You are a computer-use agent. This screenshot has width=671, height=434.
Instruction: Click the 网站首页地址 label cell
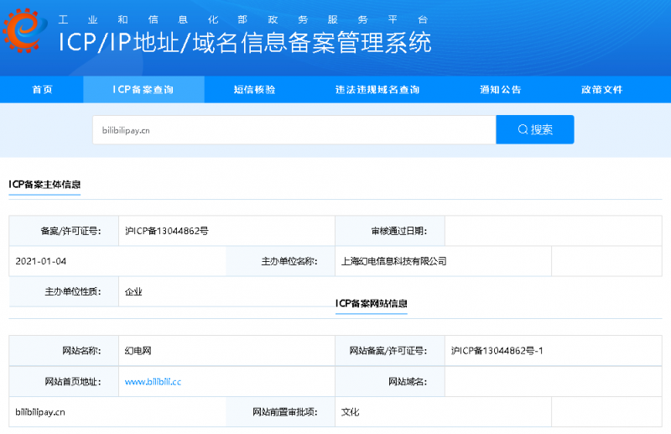pos(64,382)
